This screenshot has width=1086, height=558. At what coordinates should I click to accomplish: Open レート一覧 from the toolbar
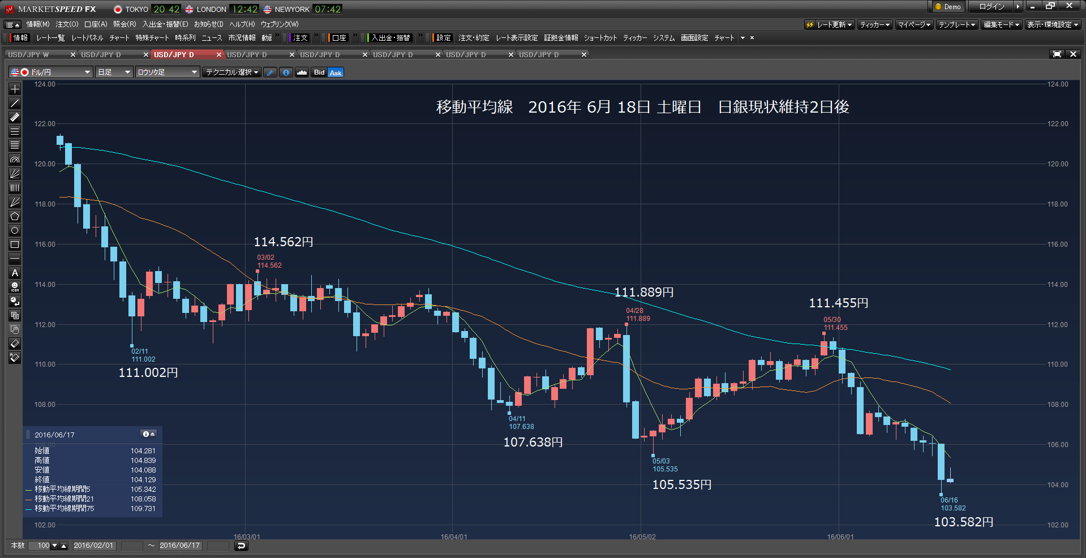[x=50, y=38]
